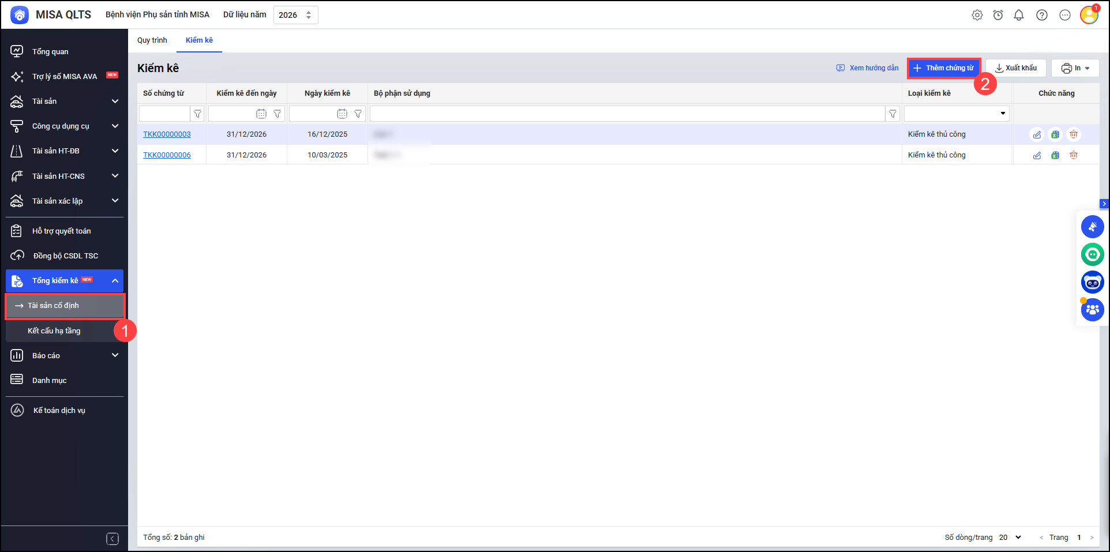The width and height of the screenshot is (1110, 552).
Task: Go to the next page arrow
Action: 1092,538
